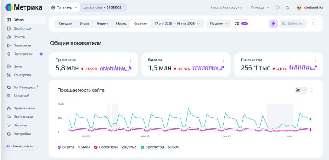
Task: Click the -10,74 % change indicator
Action: click(182, 69)
